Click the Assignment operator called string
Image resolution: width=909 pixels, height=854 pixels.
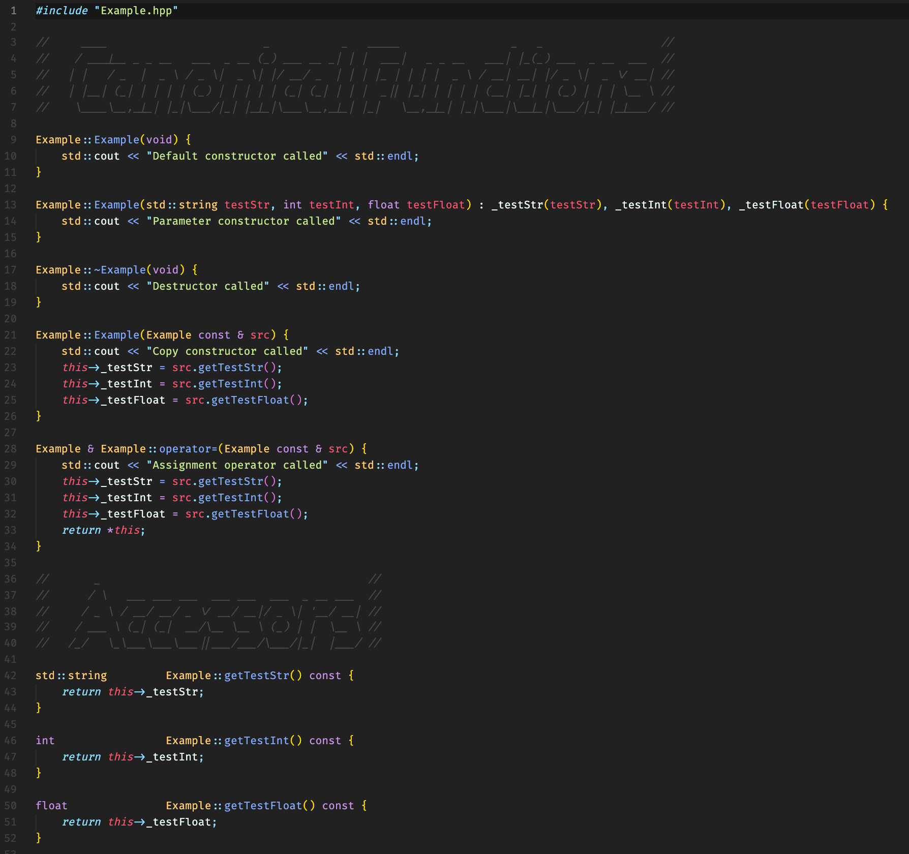point(236,465)
